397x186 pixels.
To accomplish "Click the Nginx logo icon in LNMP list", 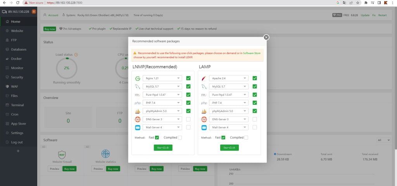I will (x=137, y=78).
